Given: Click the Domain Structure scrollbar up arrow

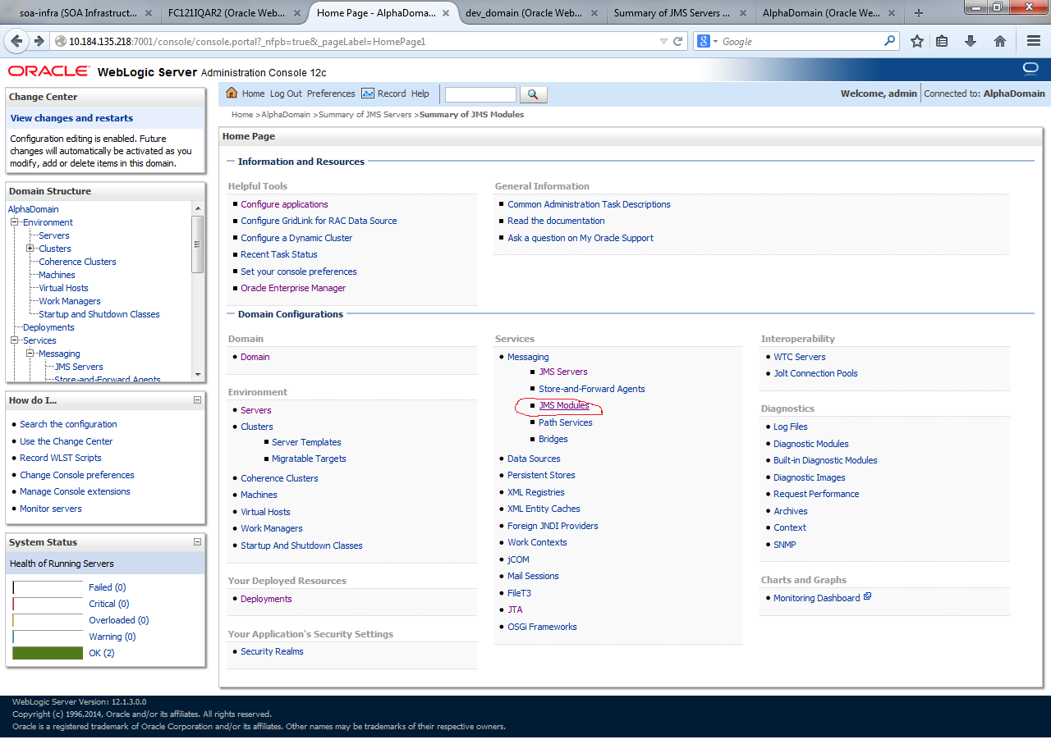Looking at the screenshot, I should 197,209.
